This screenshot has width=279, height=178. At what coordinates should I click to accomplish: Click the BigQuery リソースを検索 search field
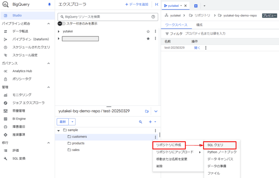(x=108, y=17)
